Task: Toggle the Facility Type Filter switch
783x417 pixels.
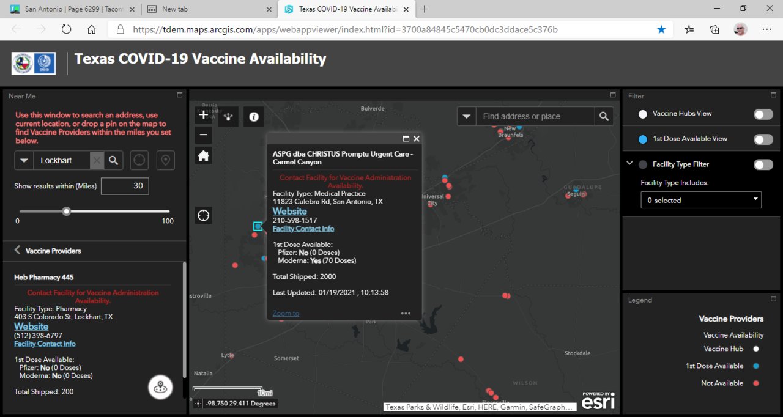Action: point(763,164)
